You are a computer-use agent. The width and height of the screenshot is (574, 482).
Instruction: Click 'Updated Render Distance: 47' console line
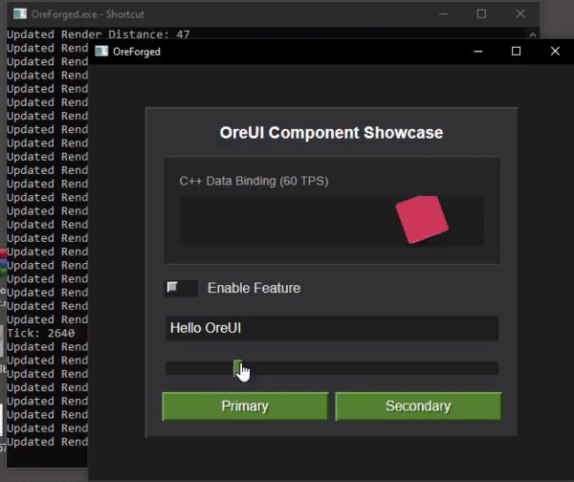tap(99, 34)
